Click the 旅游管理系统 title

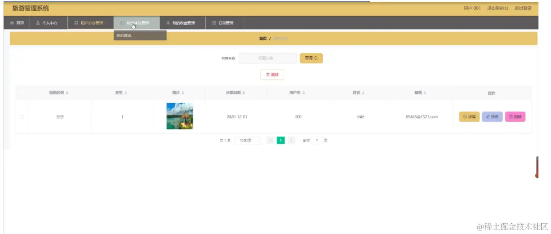(31, 8)
